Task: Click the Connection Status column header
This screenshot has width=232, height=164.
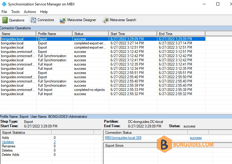Action: coord(146,133)
